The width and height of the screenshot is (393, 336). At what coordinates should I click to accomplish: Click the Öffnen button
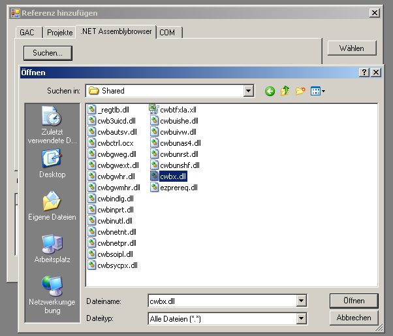click(354, 301)
